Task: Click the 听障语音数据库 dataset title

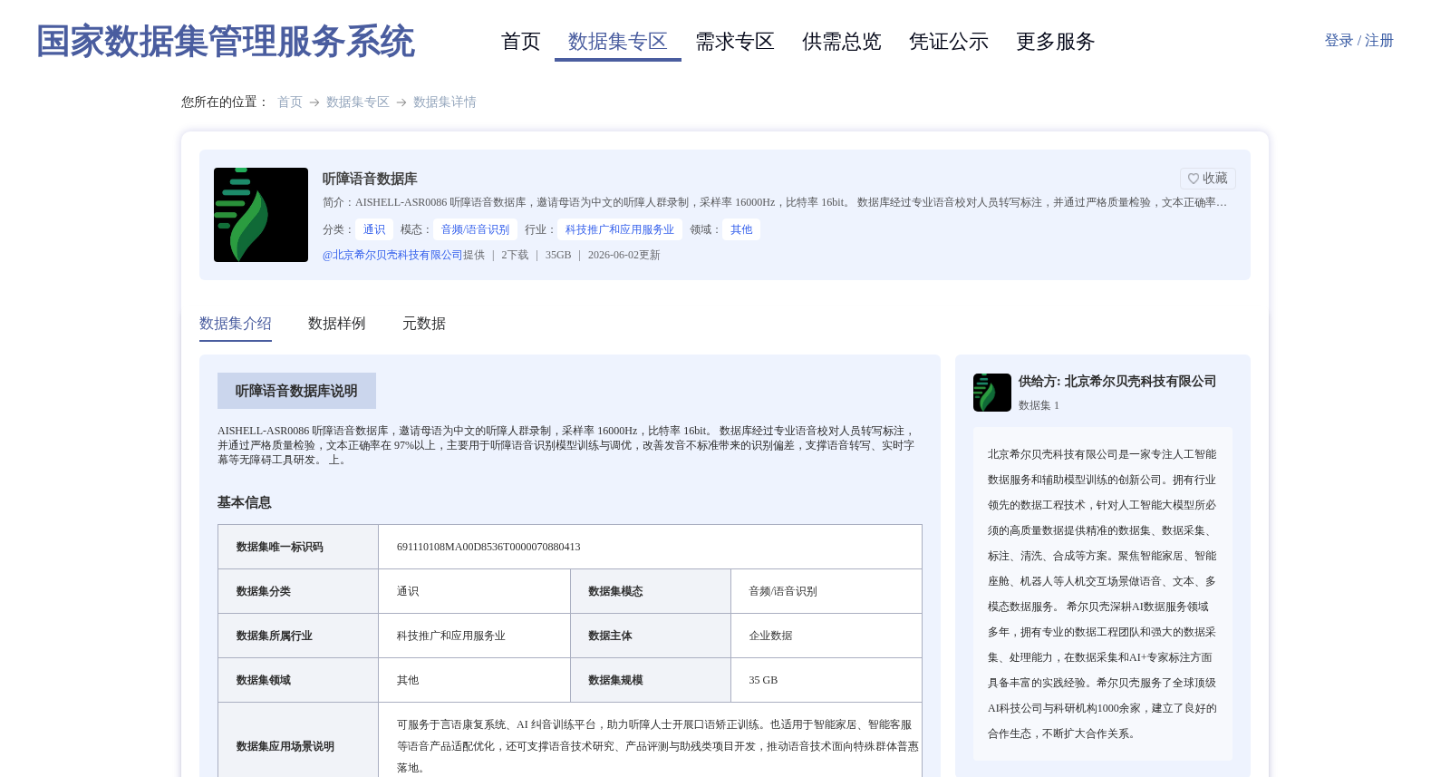Action: click(370, 179)
